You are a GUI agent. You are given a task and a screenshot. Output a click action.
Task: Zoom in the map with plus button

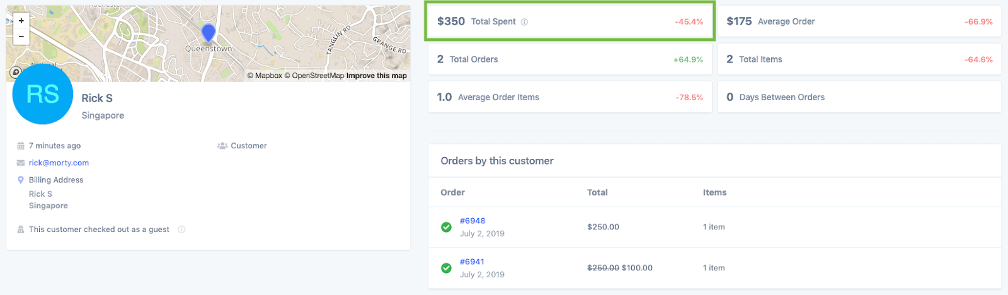click(21, 21)
